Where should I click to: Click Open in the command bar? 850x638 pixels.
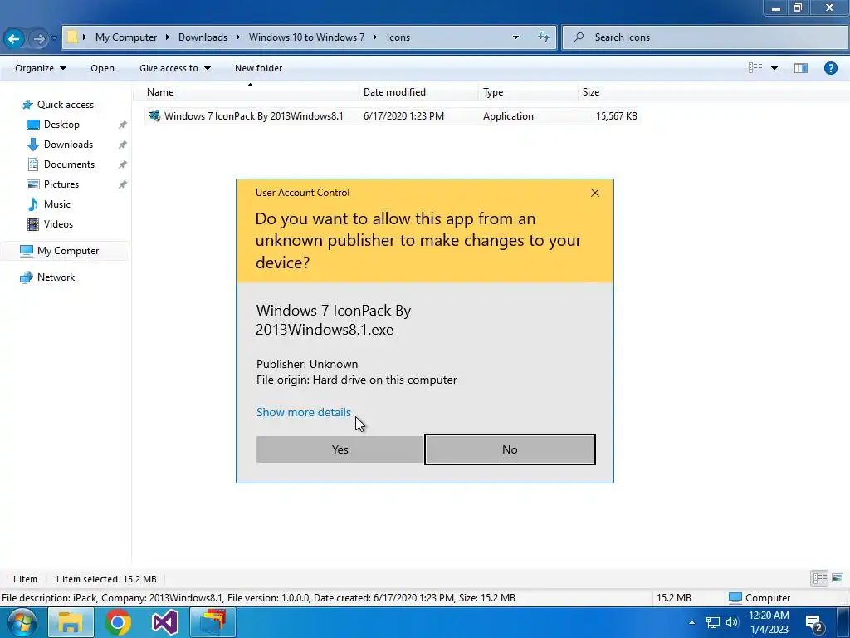[x=102, y=68]
